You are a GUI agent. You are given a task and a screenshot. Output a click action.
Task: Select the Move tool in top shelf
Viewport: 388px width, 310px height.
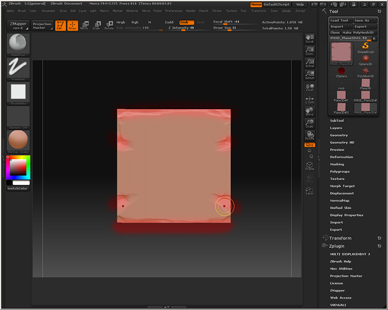[84, 26]
